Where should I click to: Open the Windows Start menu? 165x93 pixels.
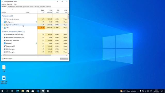click(2, 91)
